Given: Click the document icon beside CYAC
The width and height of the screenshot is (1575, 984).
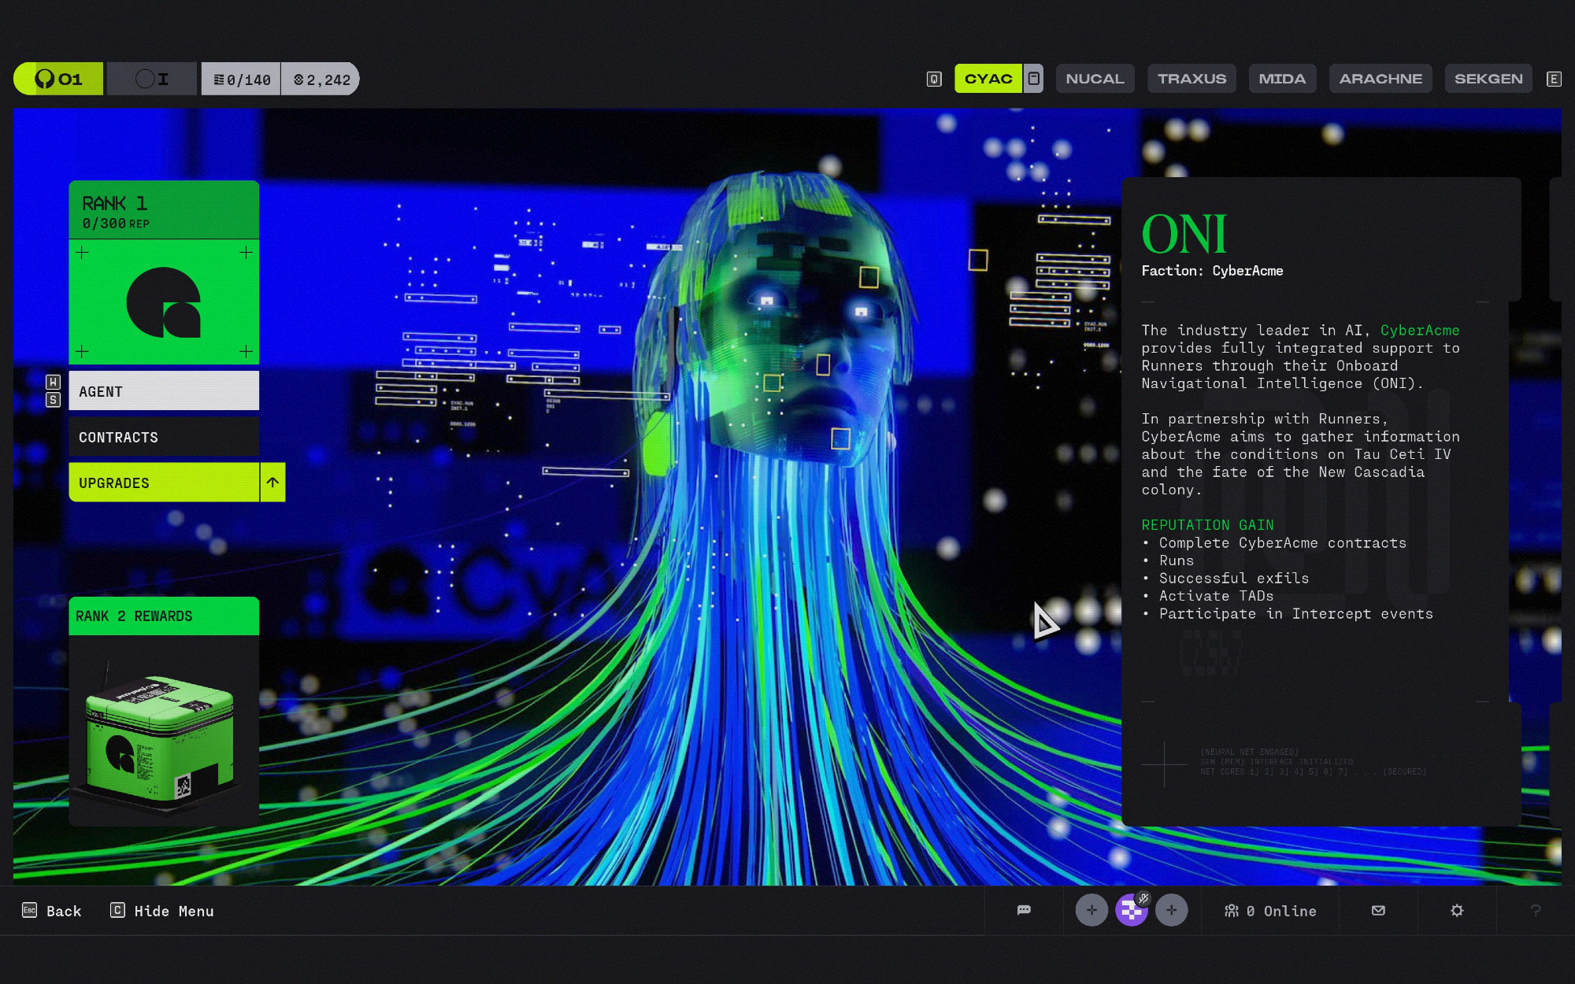Looking at the screenshot, I should pos(1034,79).
